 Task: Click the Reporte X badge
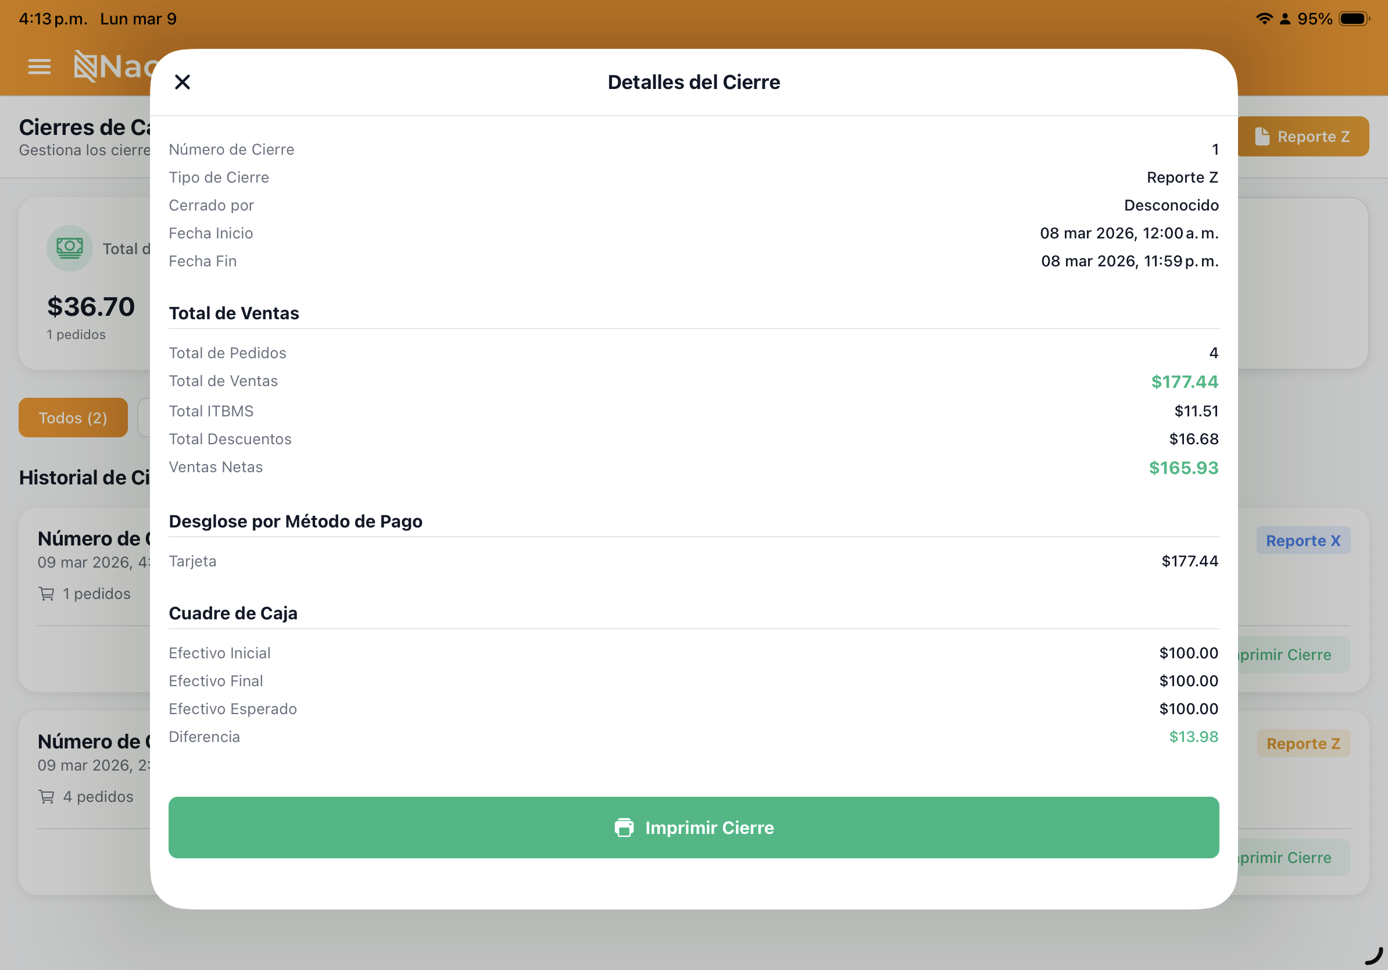(x=1303, y=541)
